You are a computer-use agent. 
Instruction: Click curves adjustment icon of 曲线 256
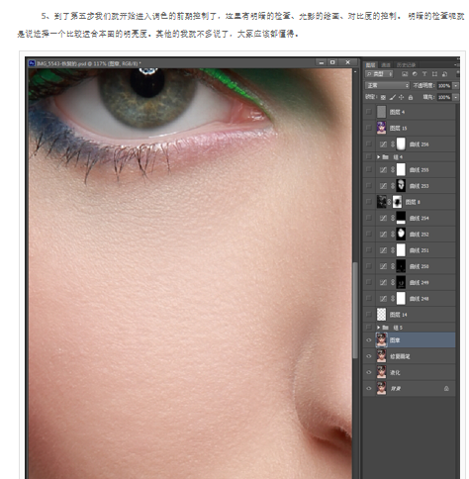(383, 144)
